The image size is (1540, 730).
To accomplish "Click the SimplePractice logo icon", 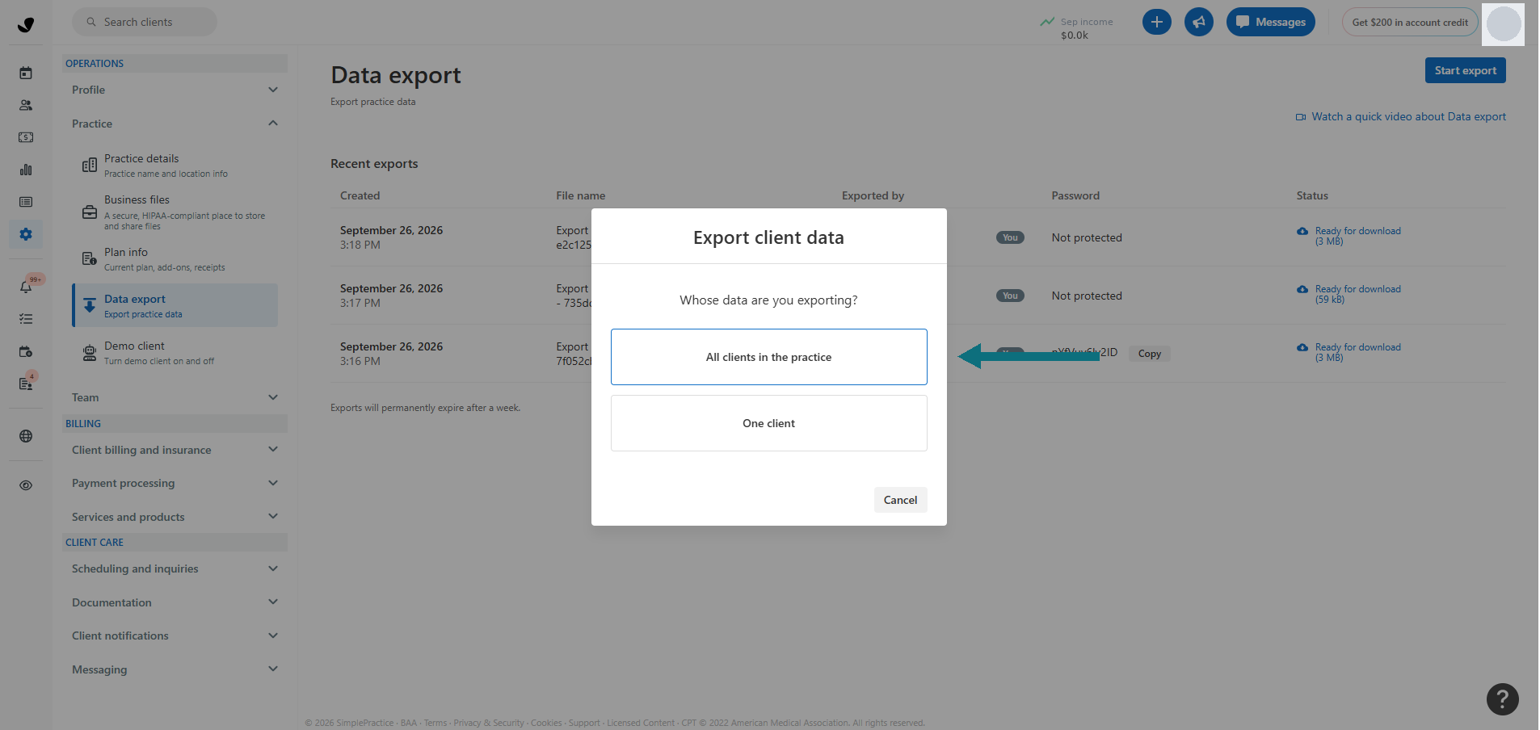I will pyautogui.click(x=26, y=24).
